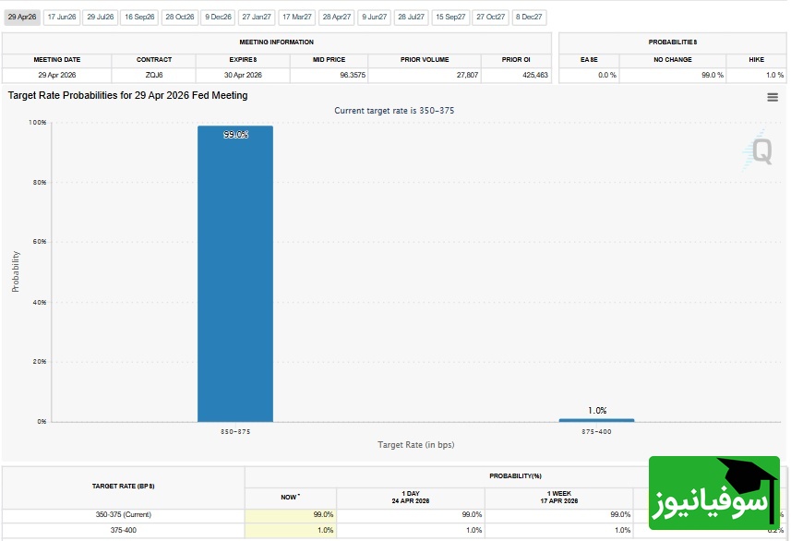Open the 29 Jul26 meeting tab
The image size is (791, 541).
click(x=101, y=17)
